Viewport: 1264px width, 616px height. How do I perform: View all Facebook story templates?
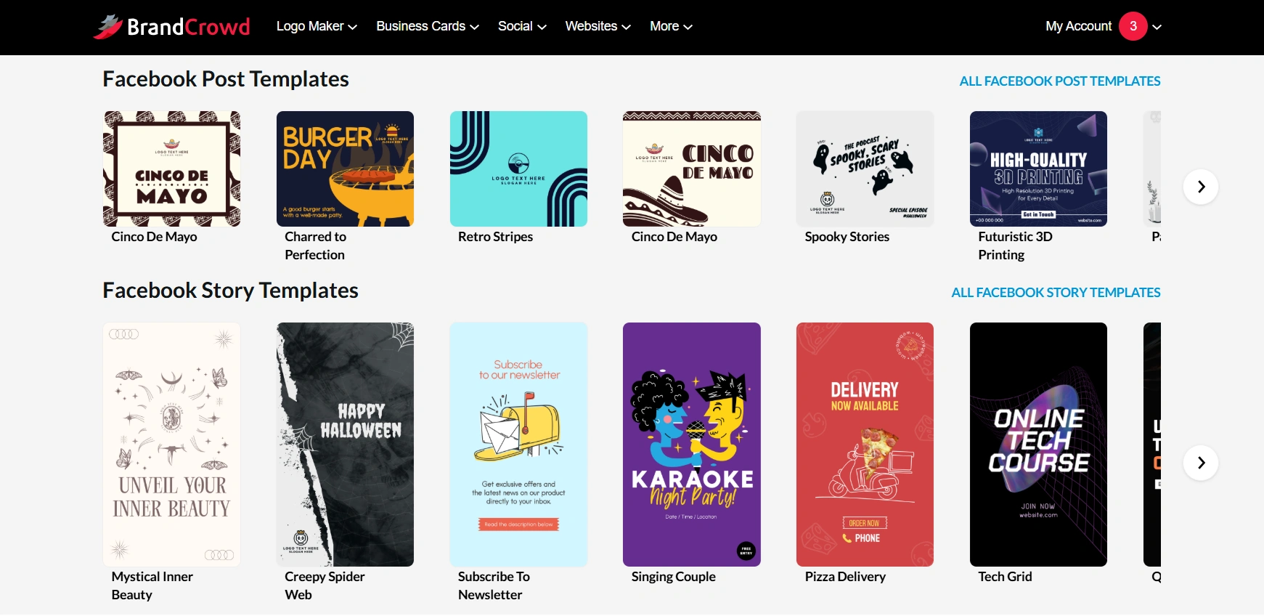(1056, 293)
